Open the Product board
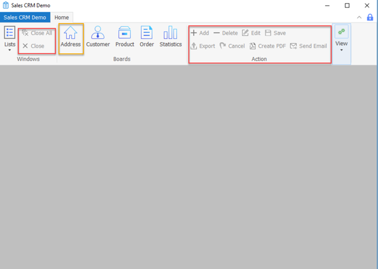 click(x=124, y=37)
